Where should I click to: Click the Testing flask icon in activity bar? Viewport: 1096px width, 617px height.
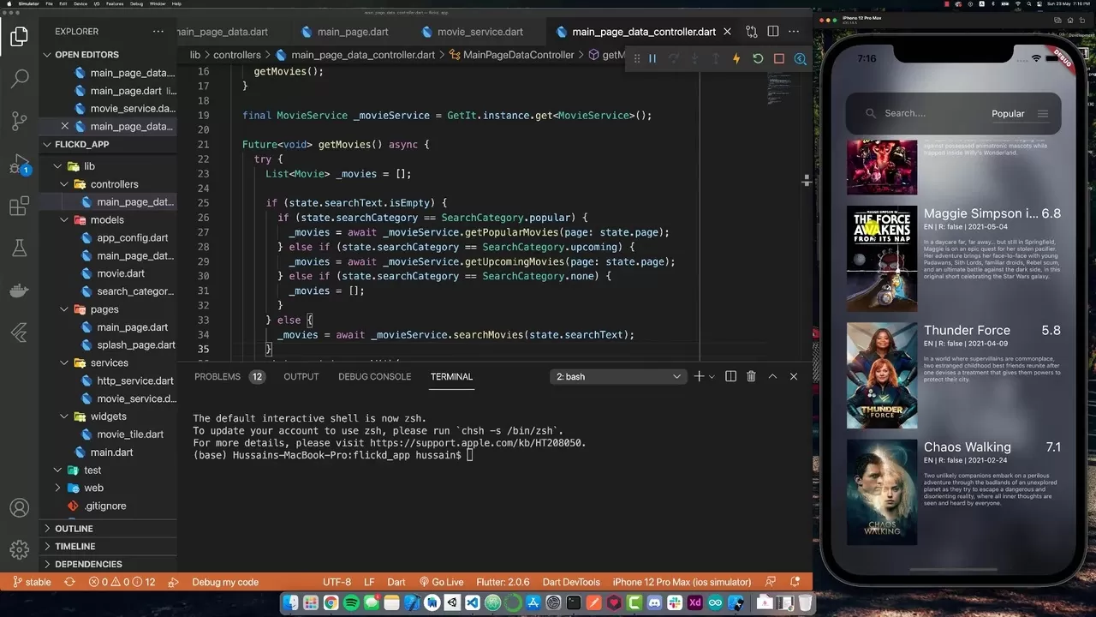(20, 248)
